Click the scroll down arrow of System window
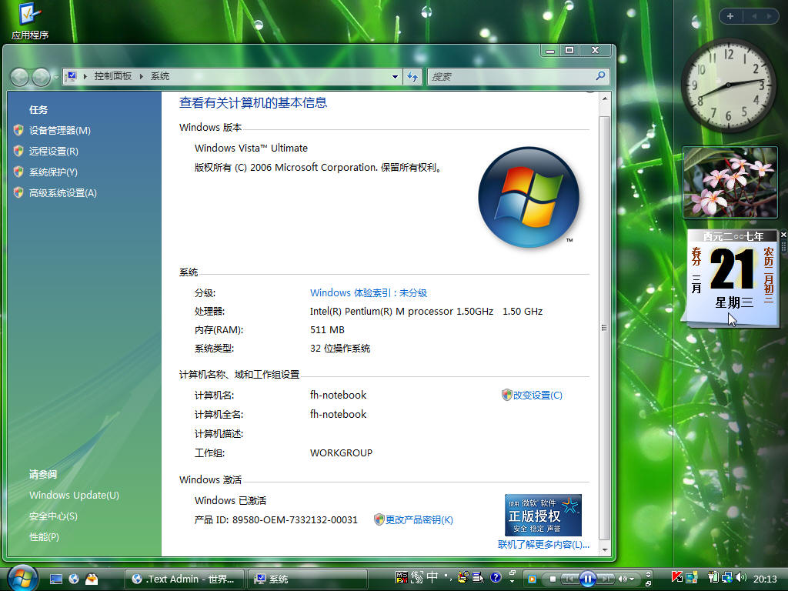 point(605,549)
